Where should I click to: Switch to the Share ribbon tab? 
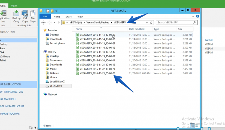pos(68,17)
